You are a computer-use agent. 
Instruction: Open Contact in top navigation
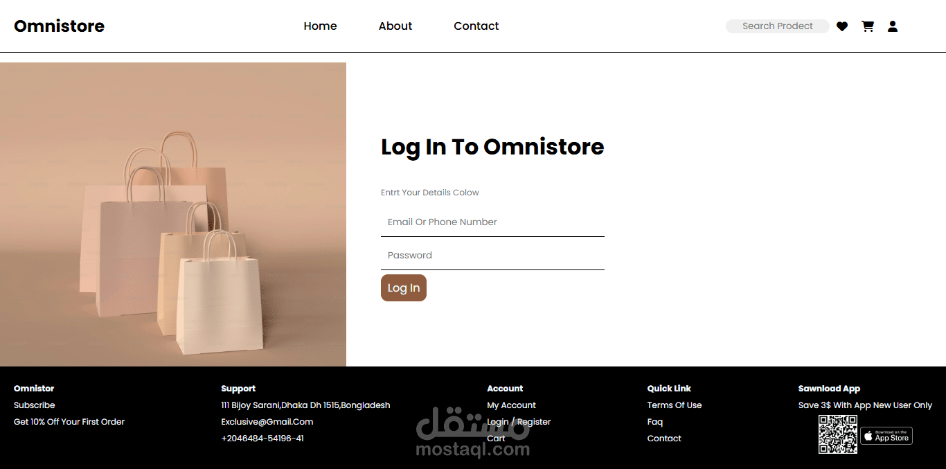coord(476,26)
